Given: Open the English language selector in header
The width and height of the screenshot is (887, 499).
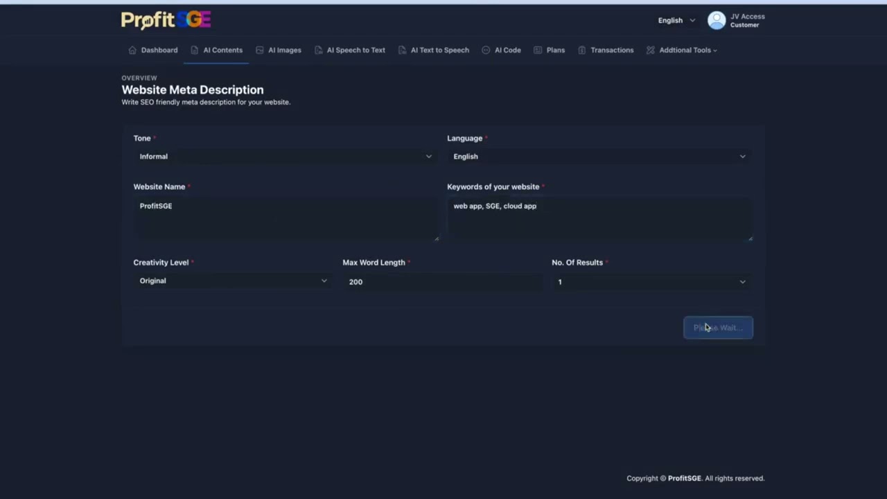Looking at the screenshot, I should (676, 20).
